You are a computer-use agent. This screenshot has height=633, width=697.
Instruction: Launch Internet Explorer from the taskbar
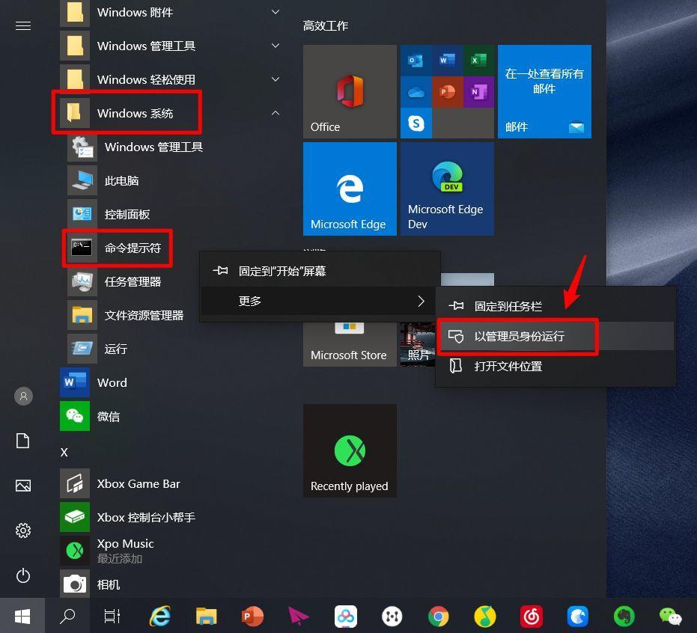point(160,616)
